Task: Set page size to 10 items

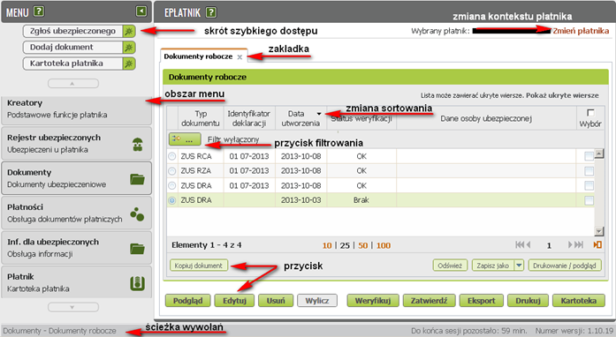Action: 327,245
